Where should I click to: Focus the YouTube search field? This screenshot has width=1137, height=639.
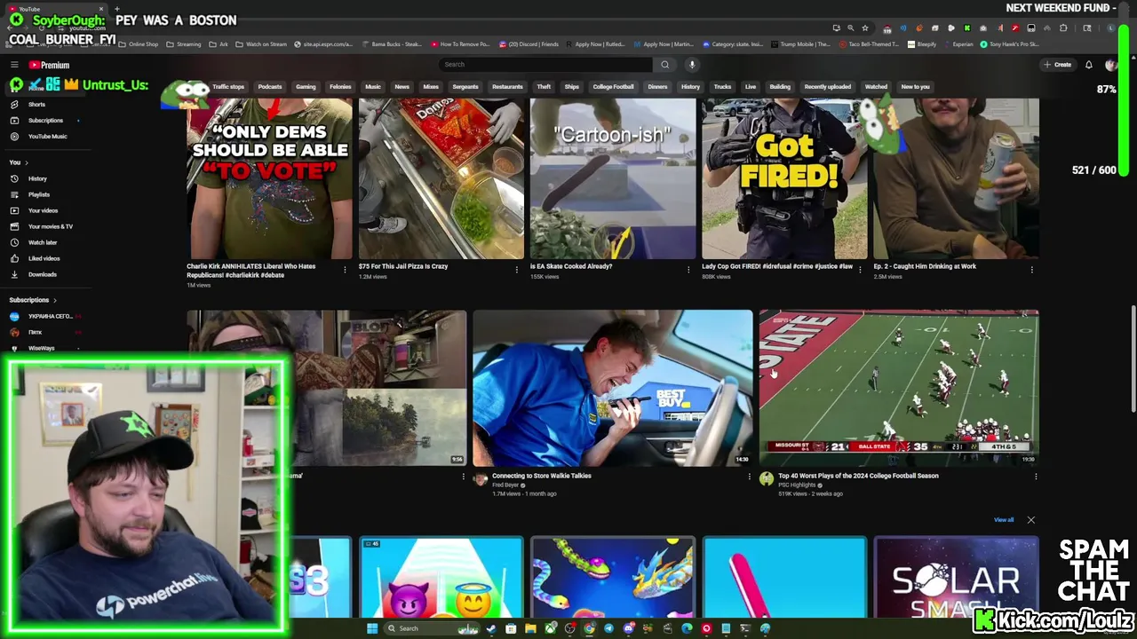pyautogui.click(x=546, y=65)
